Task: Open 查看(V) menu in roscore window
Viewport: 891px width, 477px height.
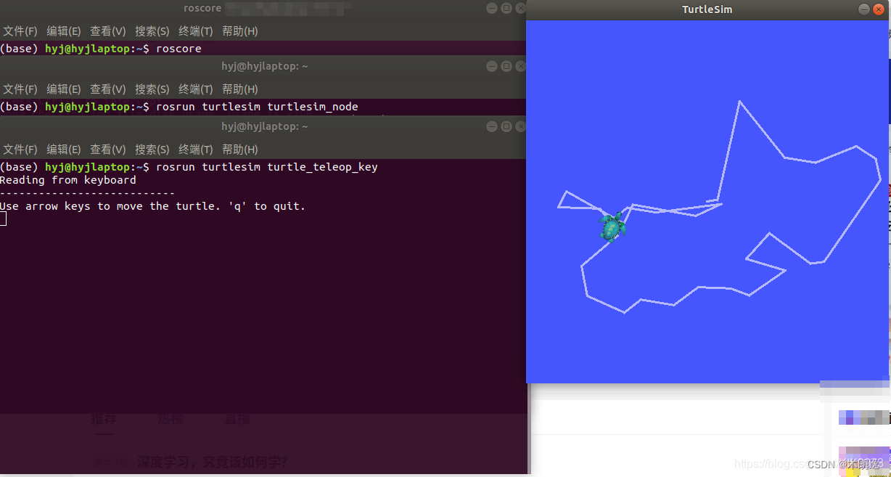Action: tap(108, 31)
